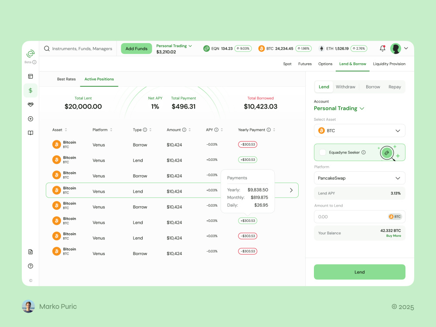436x327 pixels.
Task: Select the Lend action tab
Action: coord(324,87)
